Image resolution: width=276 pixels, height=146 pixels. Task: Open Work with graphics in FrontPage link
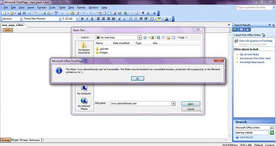point(256,41)
